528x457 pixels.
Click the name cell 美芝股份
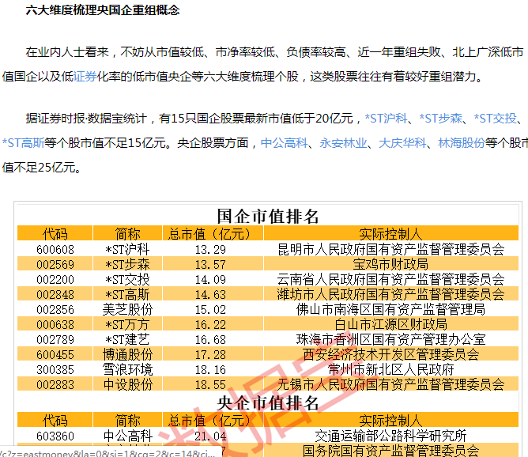pos(127,309)
